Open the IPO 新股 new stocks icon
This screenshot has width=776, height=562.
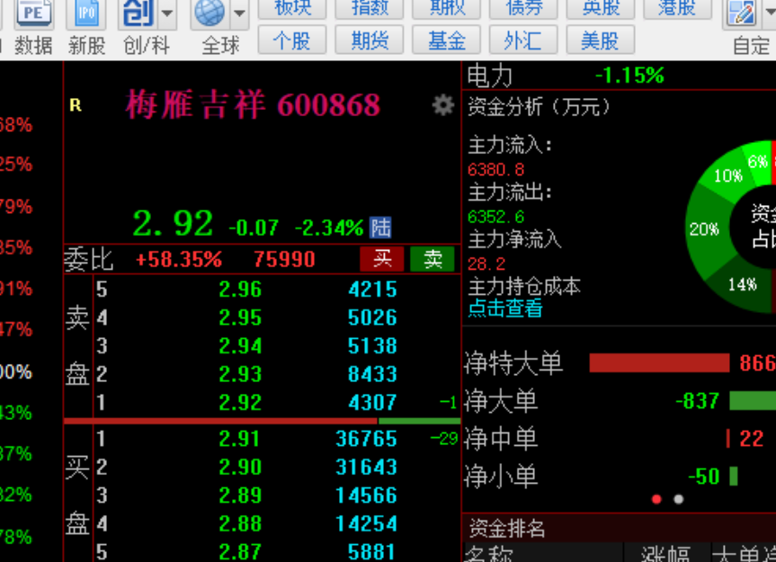(86, 29)
